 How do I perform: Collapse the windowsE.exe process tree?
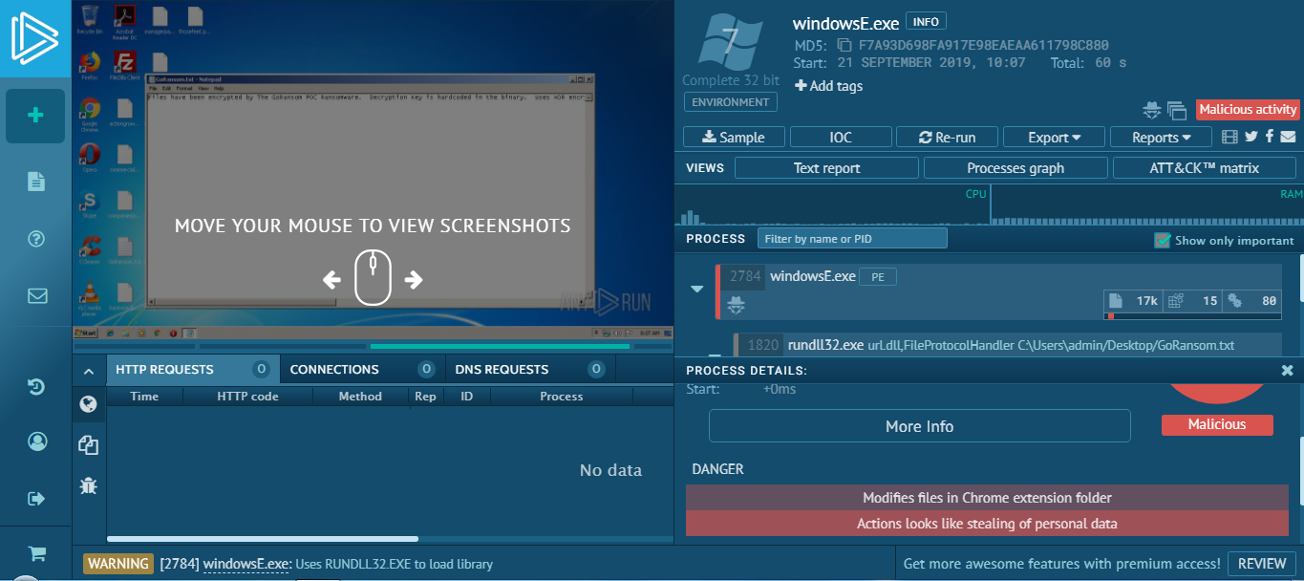pos(696,289)
